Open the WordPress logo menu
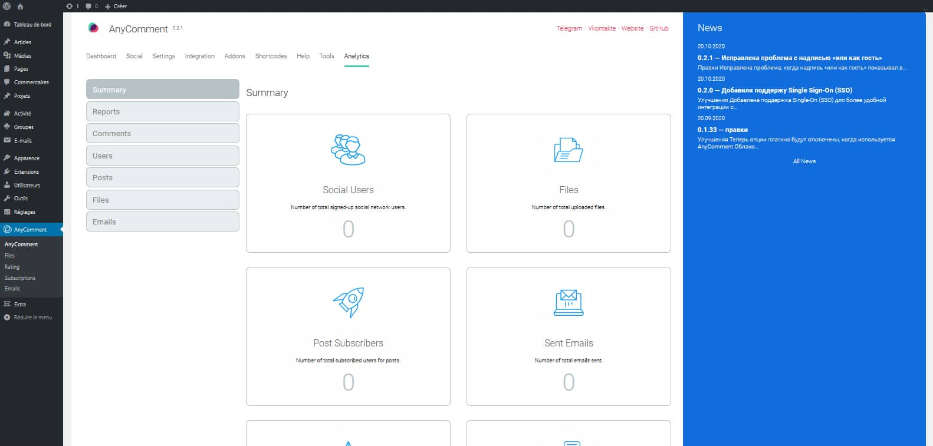Viewport: 933px width, 446px height. (7, 6)
